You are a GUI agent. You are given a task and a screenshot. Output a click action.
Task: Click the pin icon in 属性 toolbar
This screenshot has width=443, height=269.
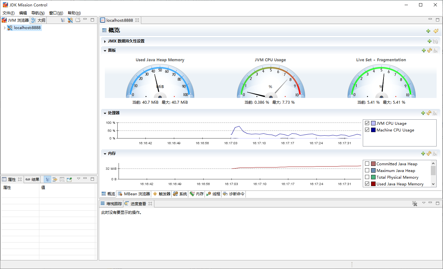69,179
